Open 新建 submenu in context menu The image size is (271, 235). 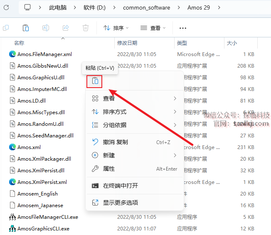click(x=135, y=155)
